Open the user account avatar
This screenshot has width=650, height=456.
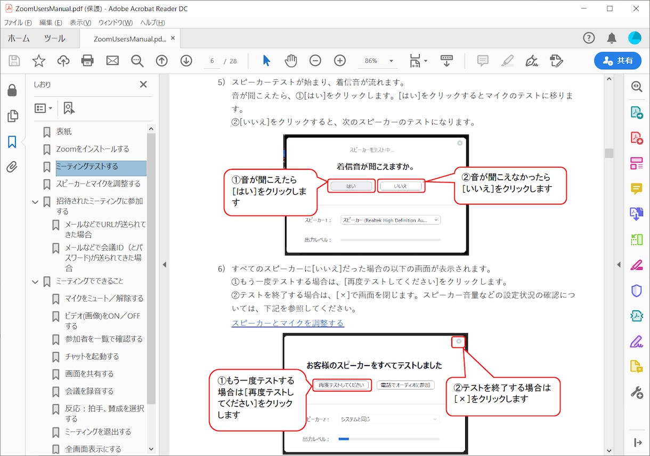coord(635,38)
